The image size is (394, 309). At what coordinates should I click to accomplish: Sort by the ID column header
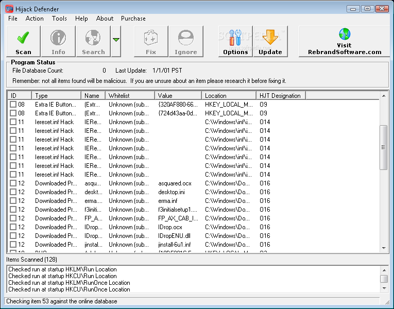tap(20, 96)
